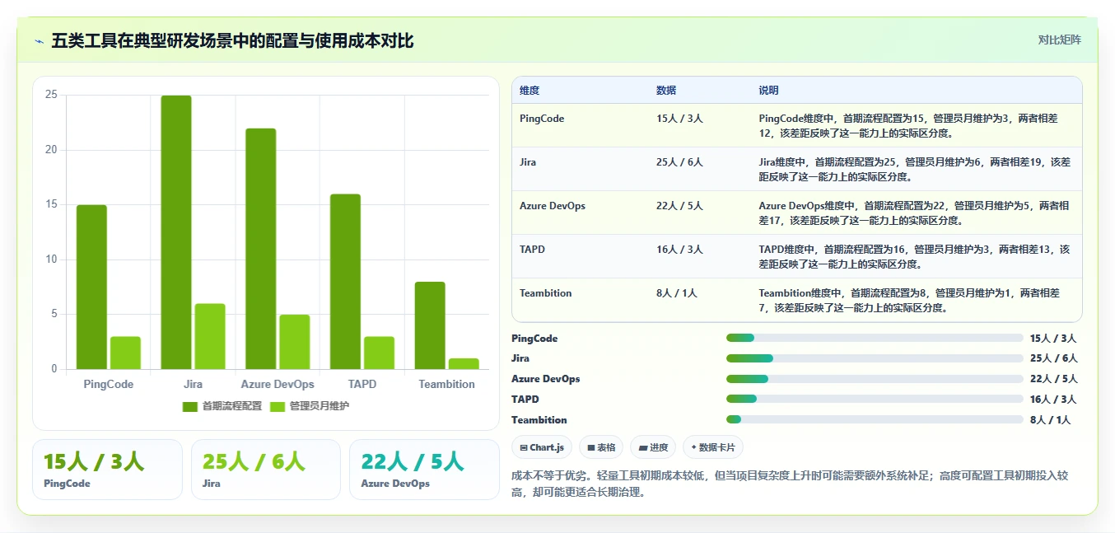
Task: Click the PingCode progress list label
Action: [534, 338]
